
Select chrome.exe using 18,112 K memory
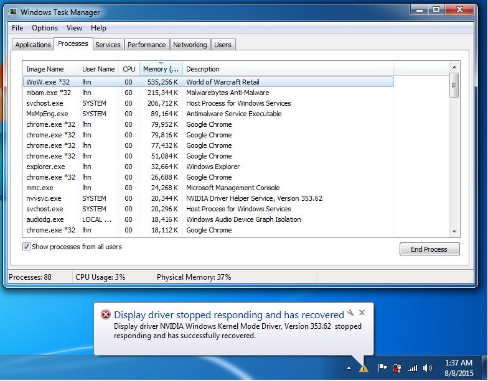pos(208,230)
